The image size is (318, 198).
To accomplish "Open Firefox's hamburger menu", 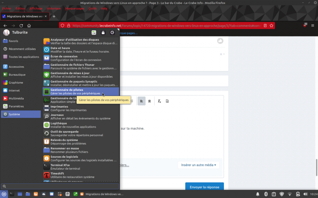I will (x=313, y=25).
